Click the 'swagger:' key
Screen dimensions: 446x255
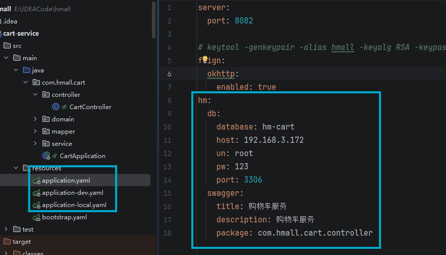(225, 193)
